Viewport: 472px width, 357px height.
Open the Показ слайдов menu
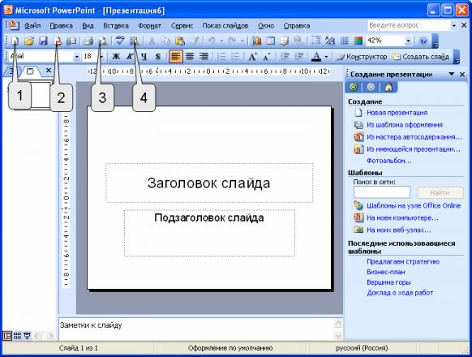coord(225,26)
